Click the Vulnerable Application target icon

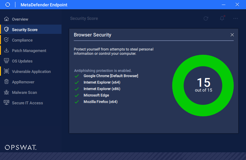[6, 71]
